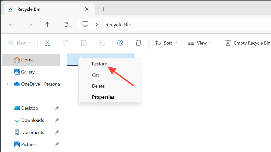The image size is (271, 152).
Task: Open the New menu dropdown
Action: point(20,43)
